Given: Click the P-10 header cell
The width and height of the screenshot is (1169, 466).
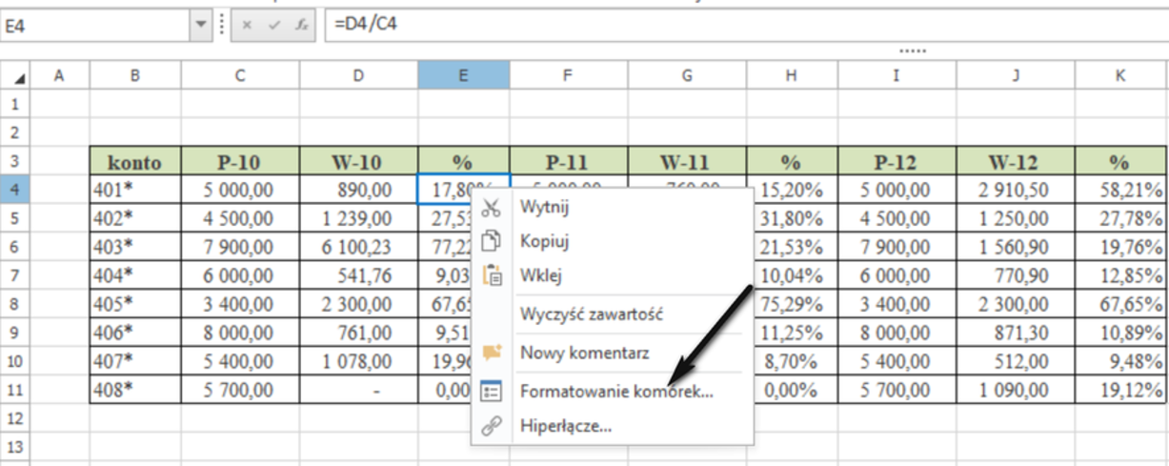Looking at the screenshot, I should coord(240,161).
